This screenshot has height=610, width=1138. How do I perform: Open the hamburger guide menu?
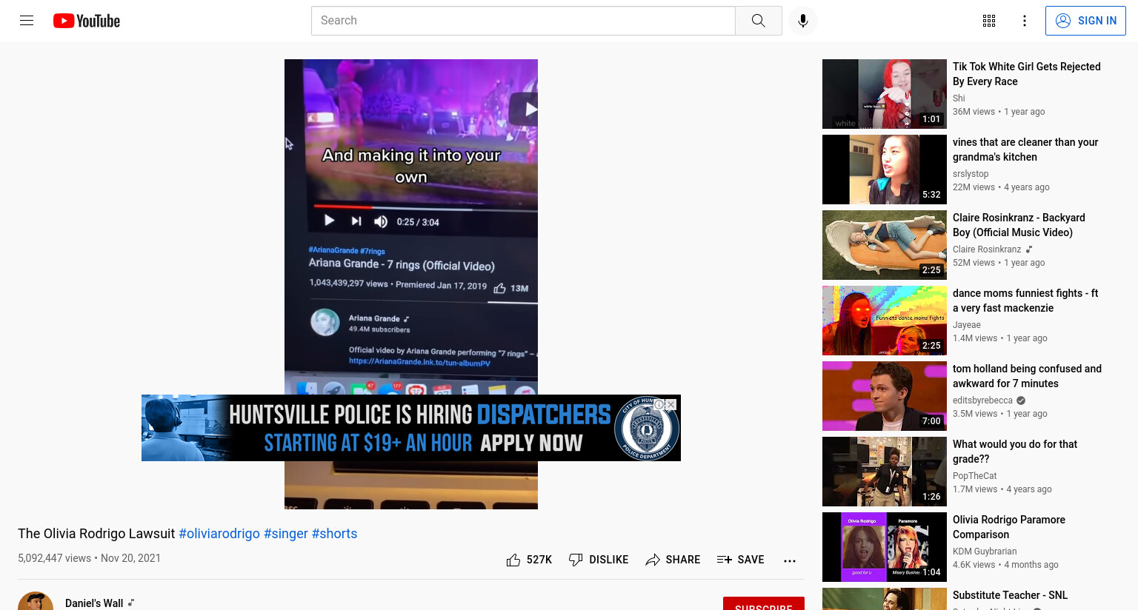(x=27, y=21)
